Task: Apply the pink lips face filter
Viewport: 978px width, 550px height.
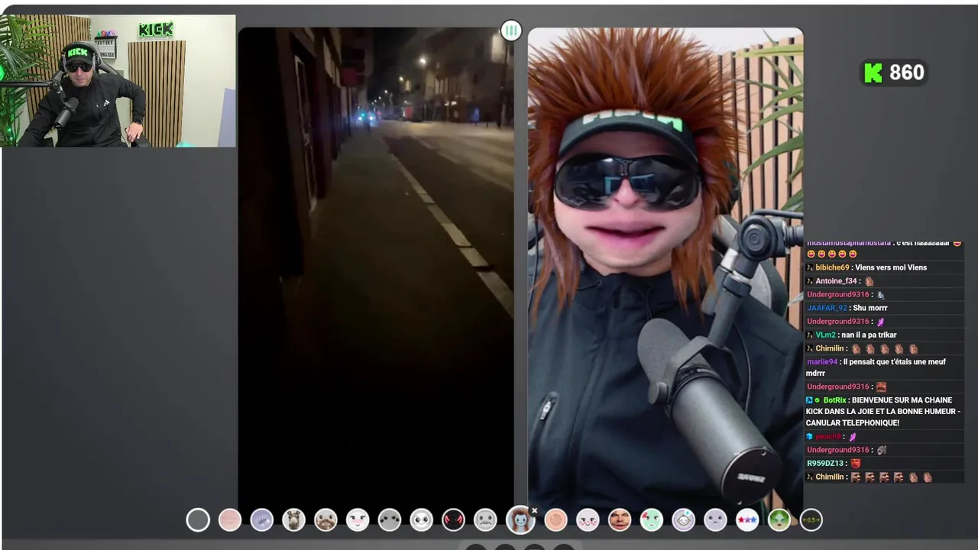Action: point(230,520)
